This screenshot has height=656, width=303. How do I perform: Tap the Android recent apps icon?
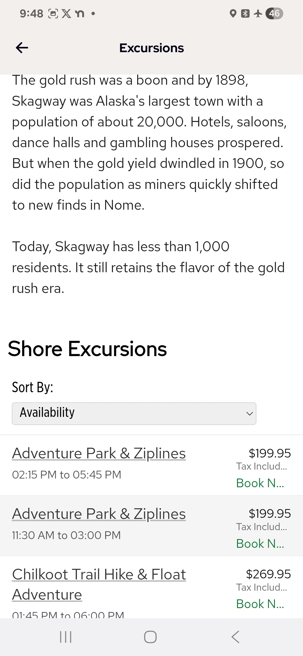coord(66,637)
